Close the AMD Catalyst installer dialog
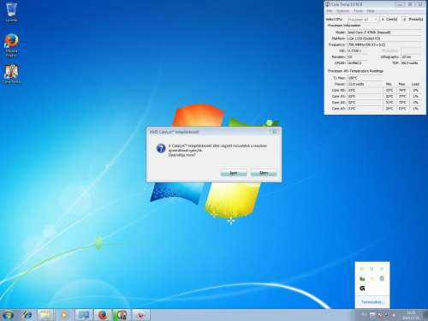428x321 pixels. click(274, 132)
